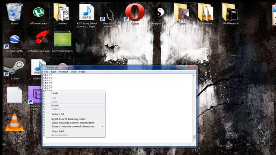Maximize the Notepad window
The image size is (276, 155).
pyautogui.click(x=185, y=67)
